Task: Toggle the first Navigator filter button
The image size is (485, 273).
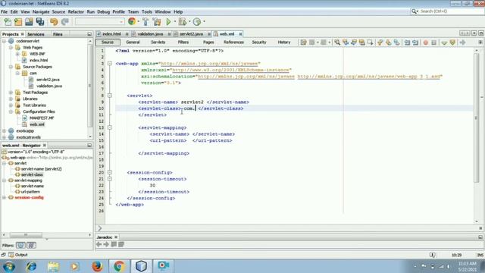Action: click(x=20, y=245)
